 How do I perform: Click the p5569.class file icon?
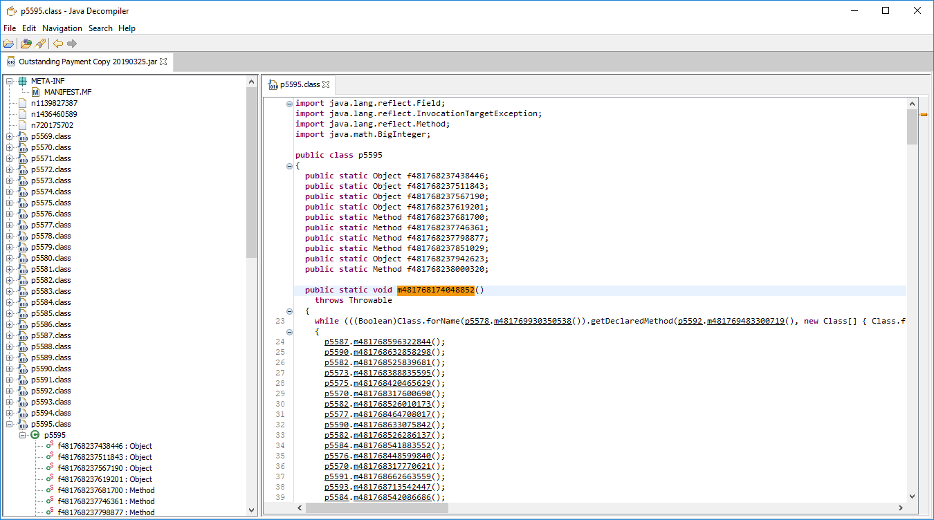pyautogui.click(x=23, y=136)
